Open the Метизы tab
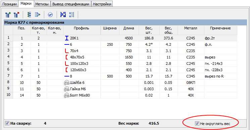250x130 pixels. [42, 4]
